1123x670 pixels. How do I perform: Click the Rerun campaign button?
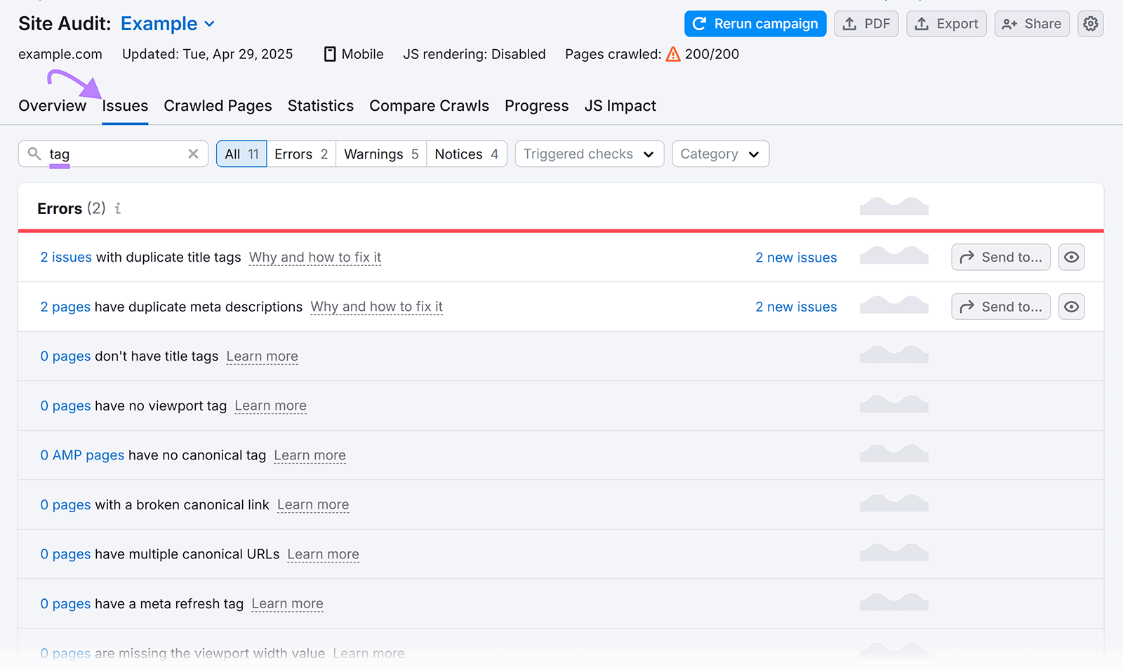pyautogui.click(x=755, y=23)
